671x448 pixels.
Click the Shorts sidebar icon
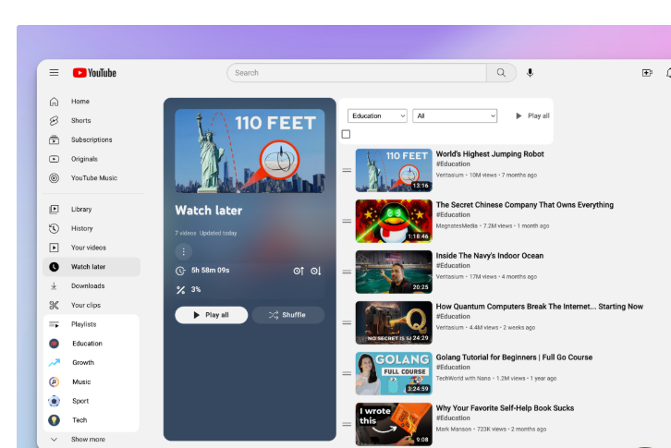click(x=54, y=121)
